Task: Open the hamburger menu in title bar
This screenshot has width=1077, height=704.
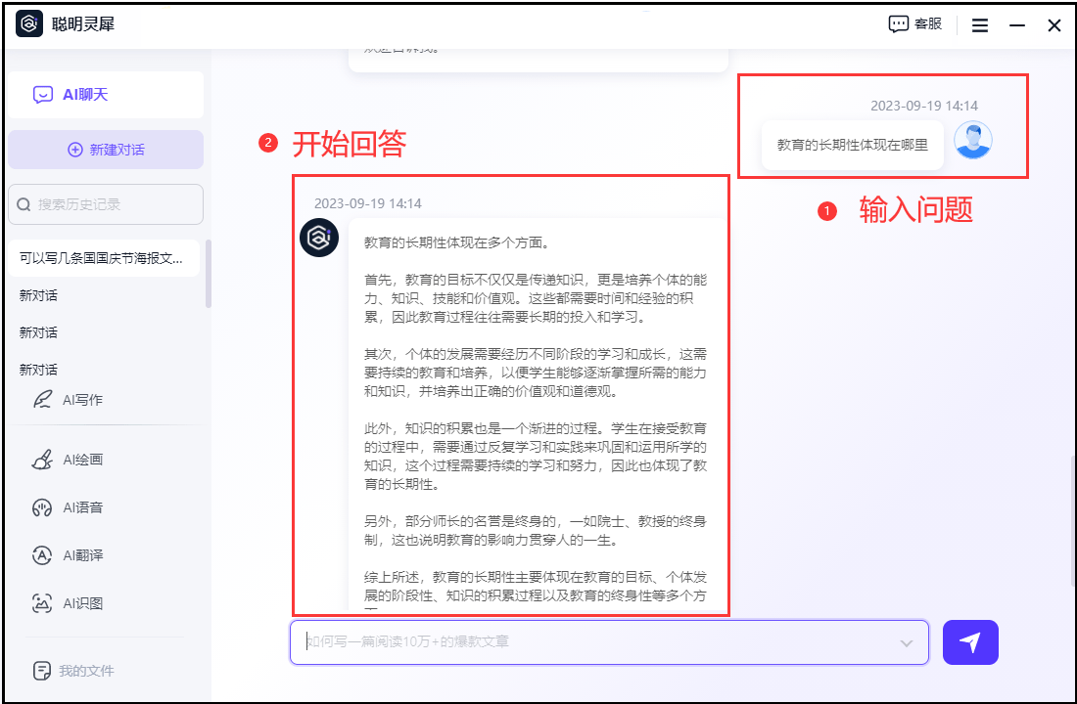Action: click(x=979, y=26)
